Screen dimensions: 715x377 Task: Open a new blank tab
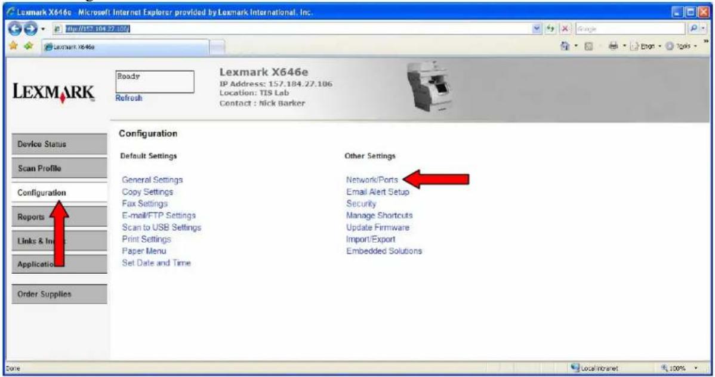tap(217, 47)
